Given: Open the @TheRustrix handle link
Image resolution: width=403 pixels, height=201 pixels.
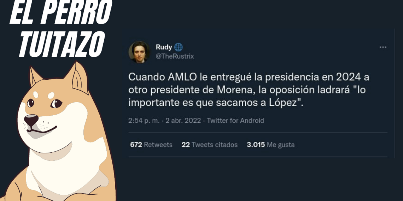Looking at the screenshot, I should [175, 56].
